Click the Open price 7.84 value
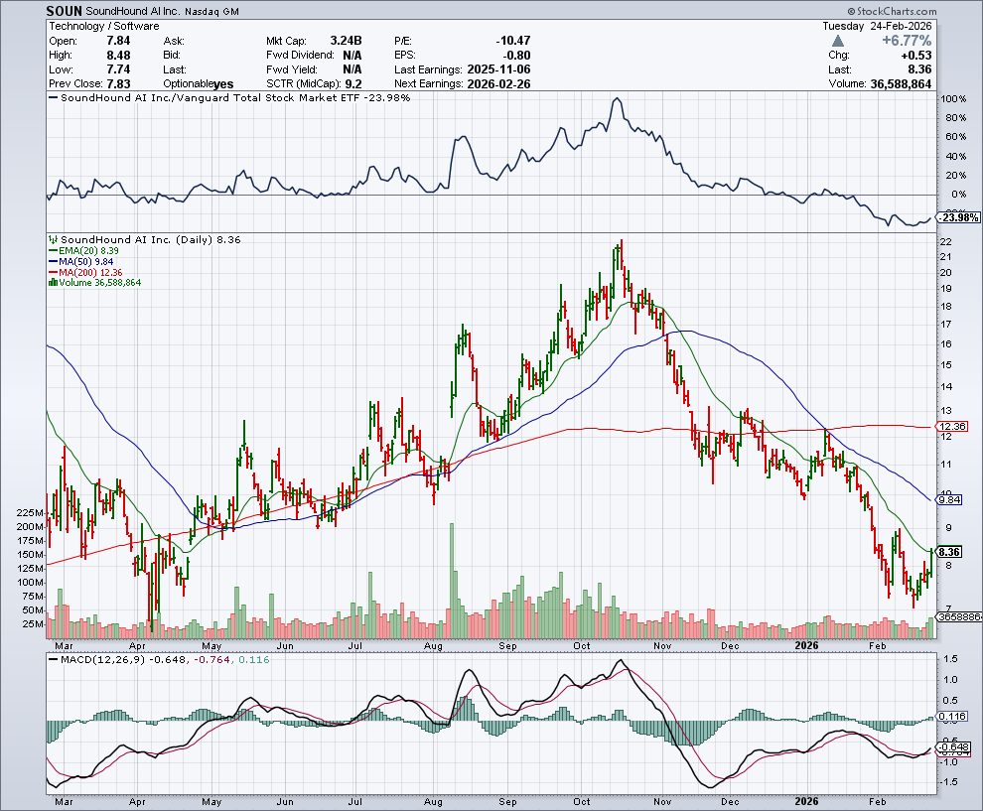Screen dimensions: 983x811 click(x=118, y=40)
